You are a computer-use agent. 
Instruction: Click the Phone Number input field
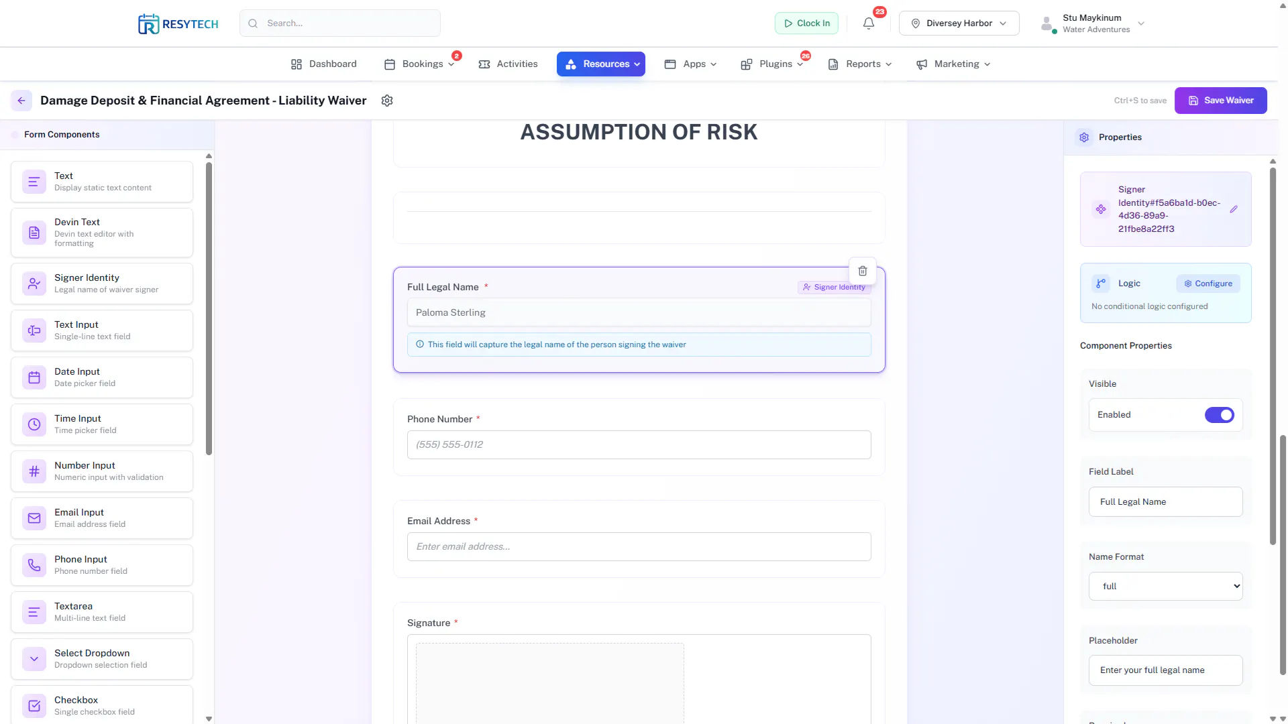click(639, 445)
